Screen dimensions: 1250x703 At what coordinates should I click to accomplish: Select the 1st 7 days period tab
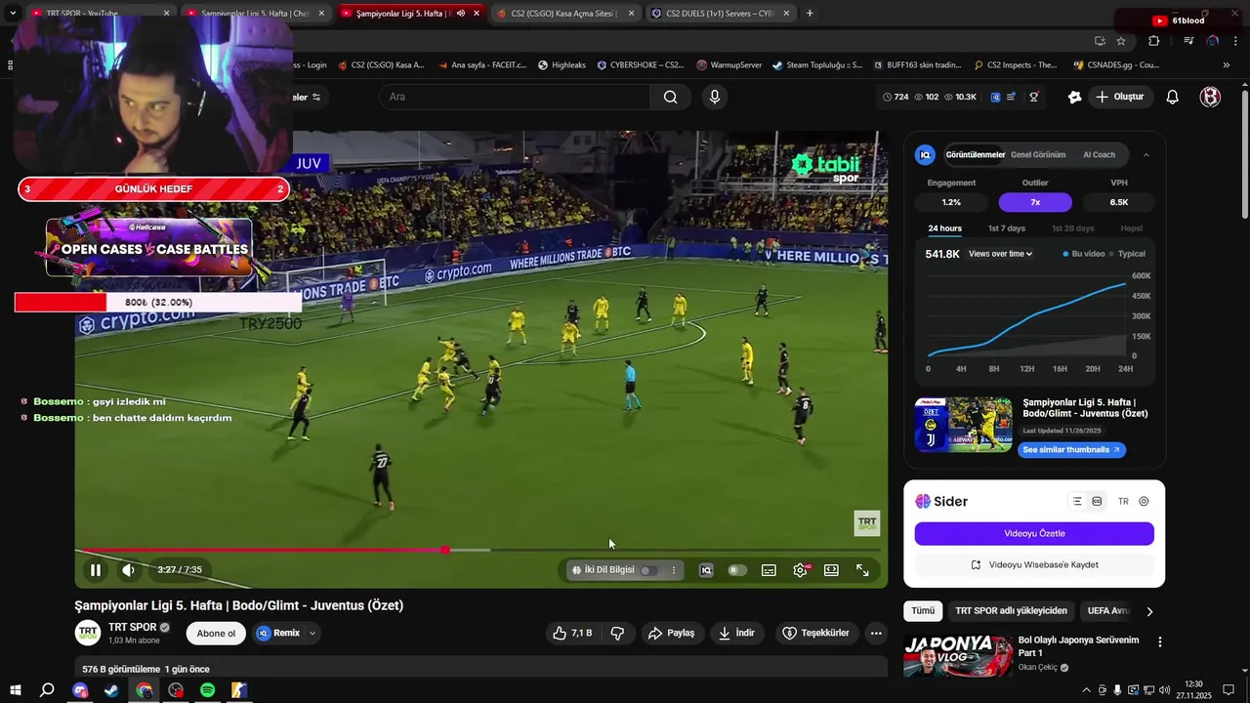click(1006, 228)
